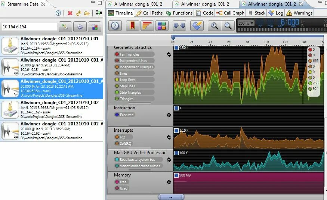
Task: Toggle Memory Used series button
Action: (x=121, y=188)
